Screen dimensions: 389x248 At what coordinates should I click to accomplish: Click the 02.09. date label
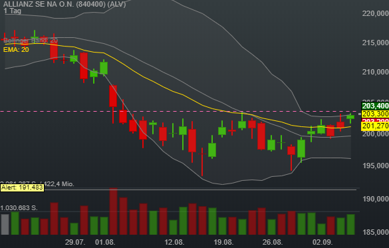[323, 242]
